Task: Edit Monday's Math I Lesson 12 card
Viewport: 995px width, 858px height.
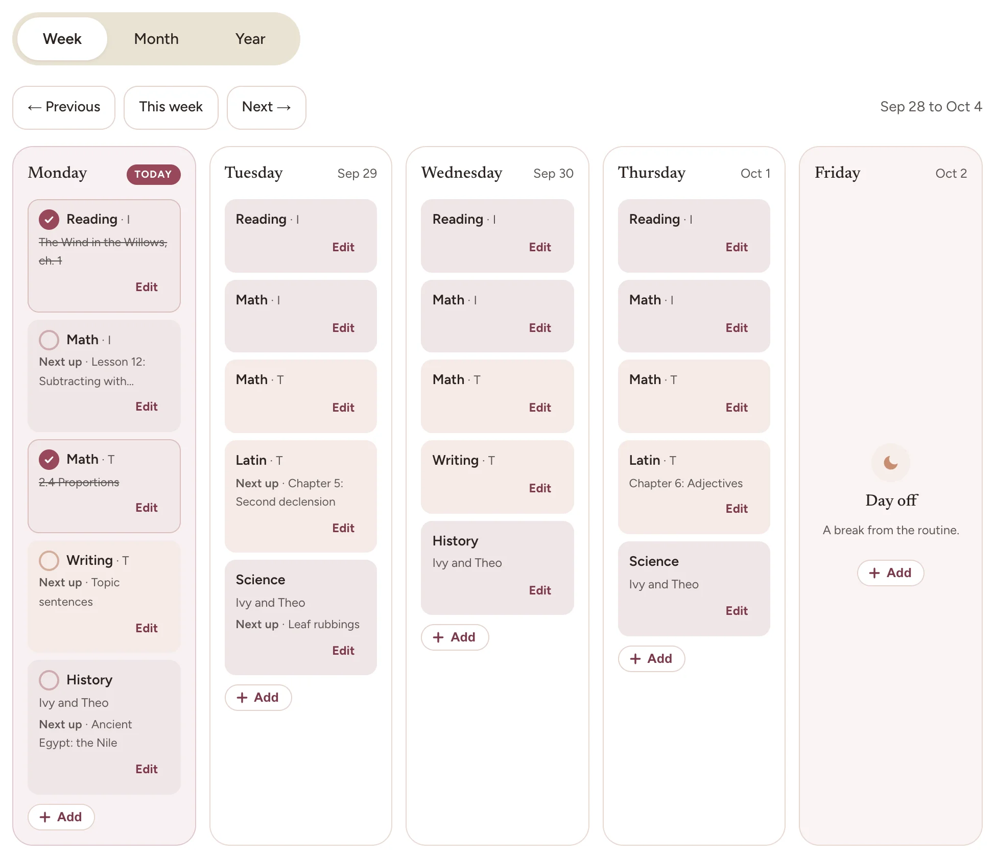Action: [147, 407]
